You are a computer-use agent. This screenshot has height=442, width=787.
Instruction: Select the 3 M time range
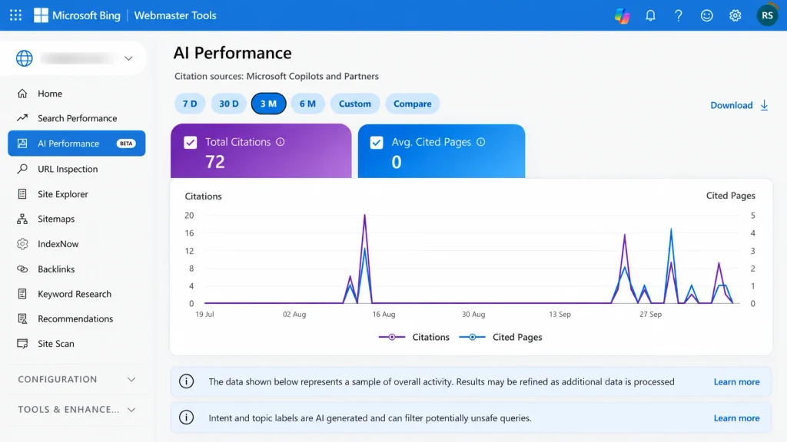268,104
